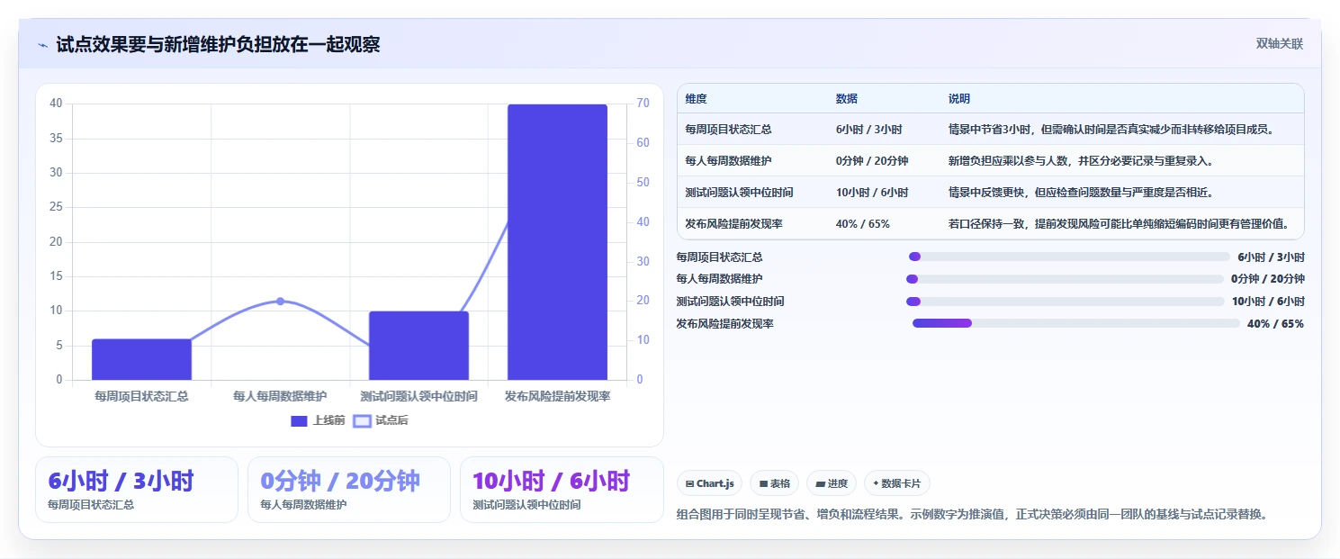Click the 维度 table column header

696,99
